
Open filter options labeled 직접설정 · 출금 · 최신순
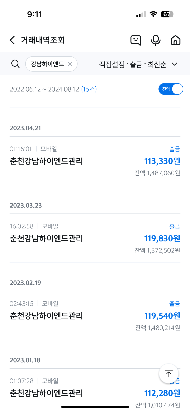[x=132, y=64]
